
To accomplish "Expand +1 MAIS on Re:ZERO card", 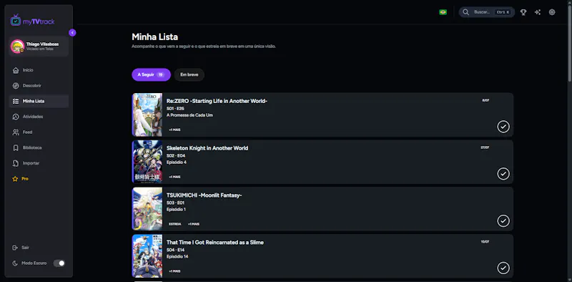I will click(x=174, y=130).
